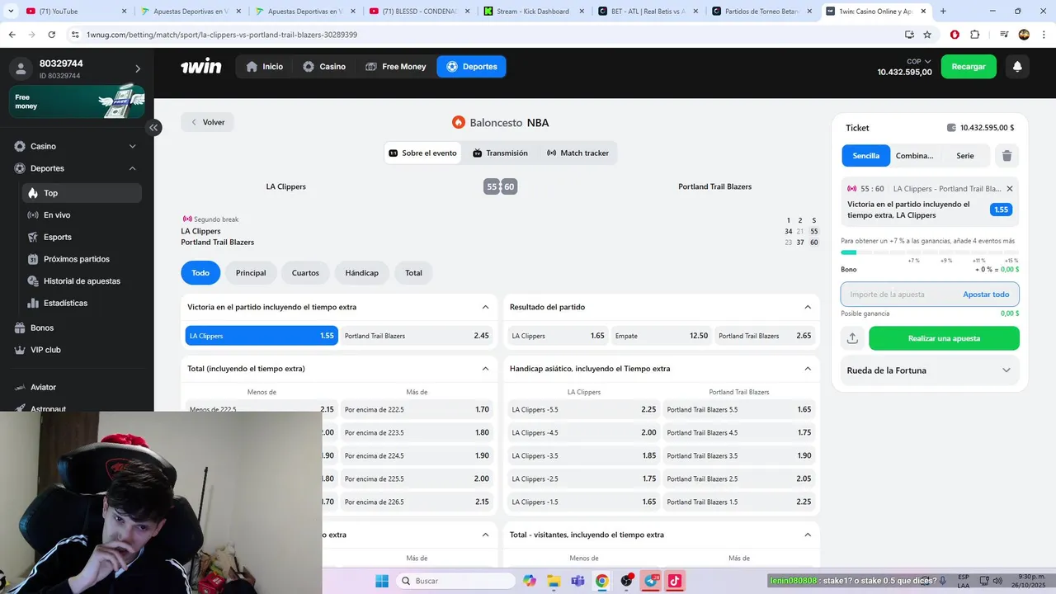Launch Aviator game from sidebar

coord(76,387)
